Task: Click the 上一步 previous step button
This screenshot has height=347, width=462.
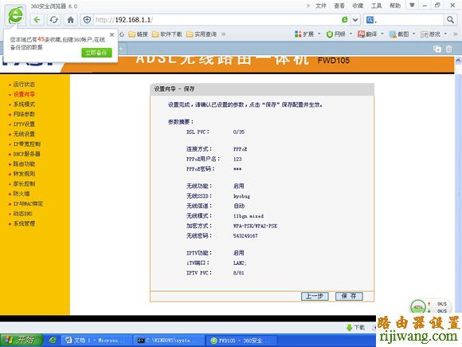Action: pos(315,296)
